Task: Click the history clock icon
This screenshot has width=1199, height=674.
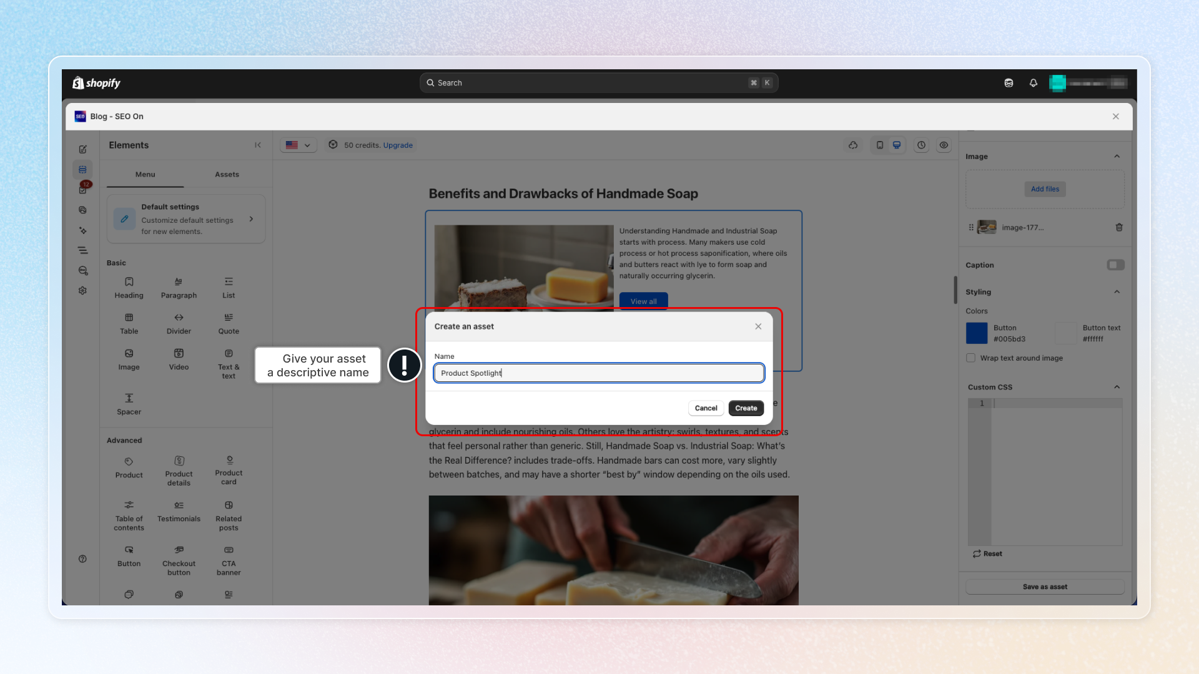Action: pyautogui.click(x=921, y=145)
